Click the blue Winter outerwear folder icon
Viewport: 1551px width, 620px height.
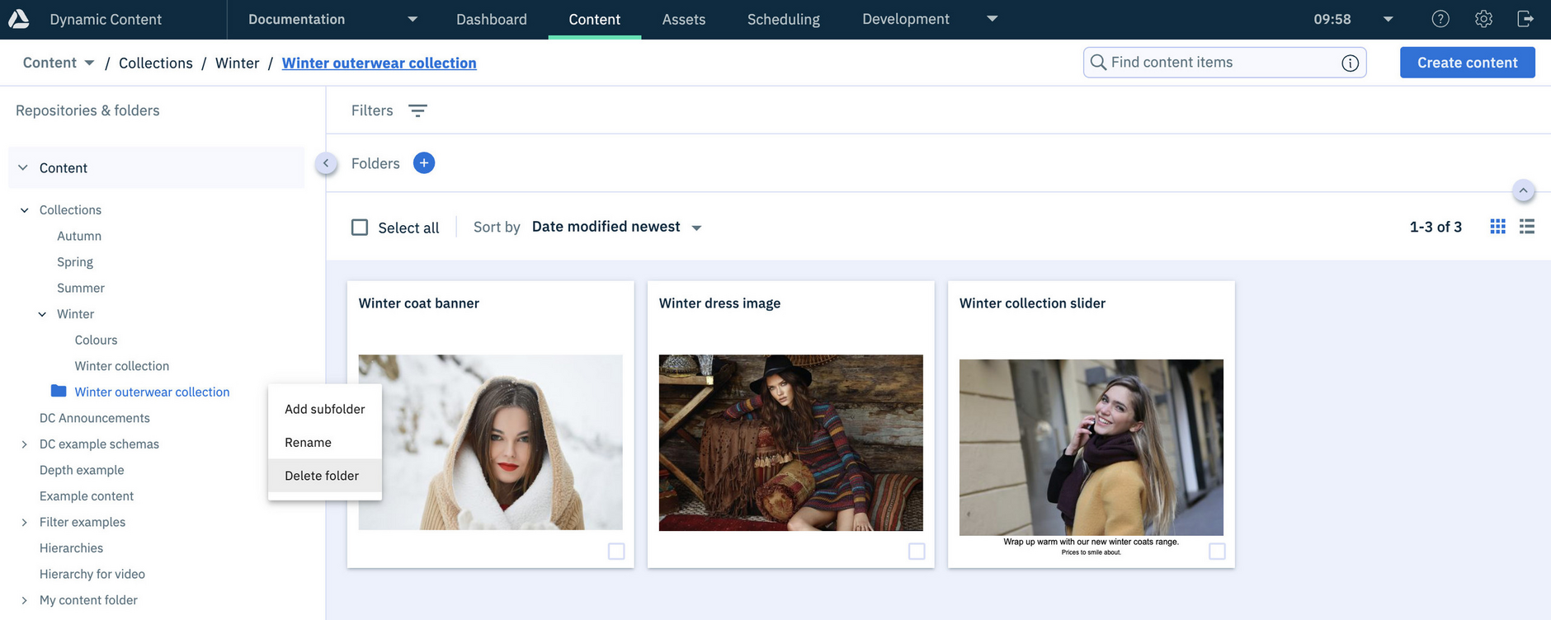(x=59, y=391)
